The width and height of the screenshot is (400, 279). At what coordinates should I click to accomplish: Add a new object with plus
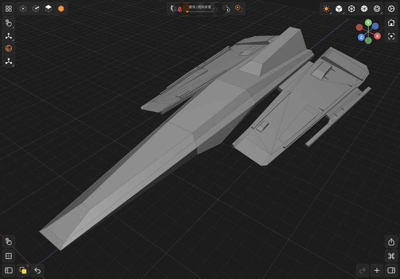(x=377, y=270)
